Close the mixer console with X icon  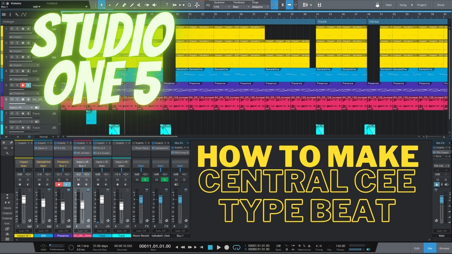(4, 143)
